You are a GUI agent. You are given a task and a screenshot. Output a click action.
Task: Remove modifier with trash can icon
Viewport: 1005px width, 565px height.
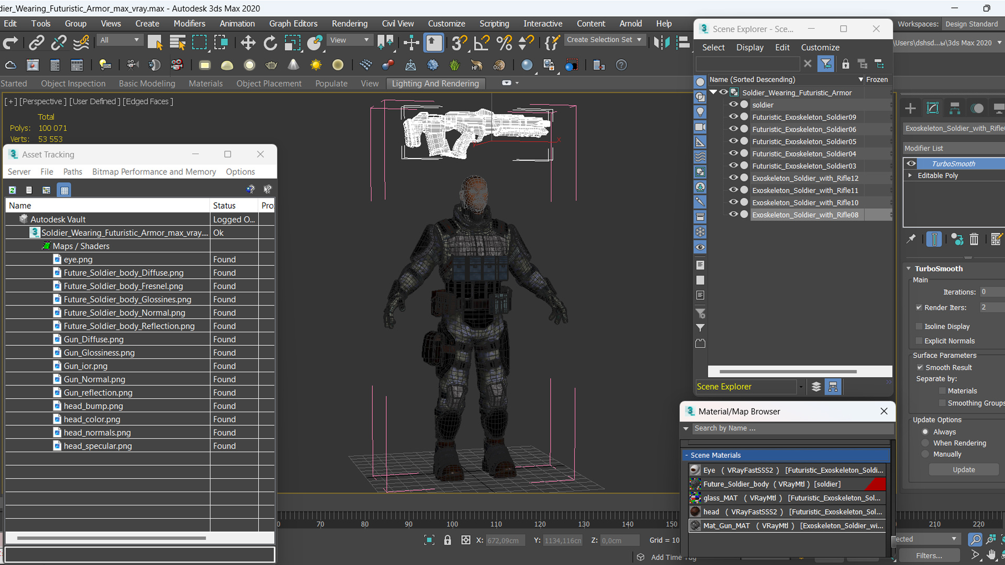coord(974,239)
